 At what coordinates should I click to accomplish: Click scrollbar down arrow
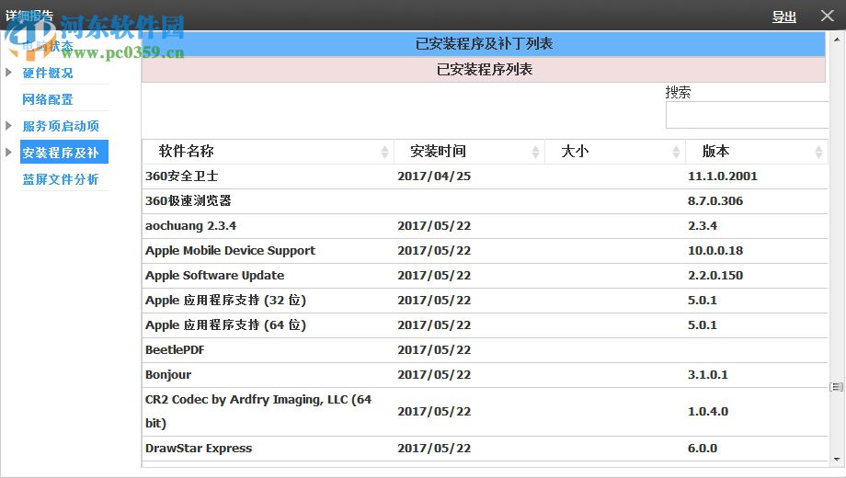tap(837, 460)
